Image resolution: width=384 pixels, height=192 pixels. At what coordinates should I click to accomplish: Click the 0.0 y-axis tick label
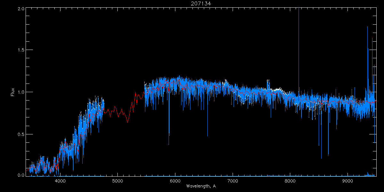[x=21, y=175]
